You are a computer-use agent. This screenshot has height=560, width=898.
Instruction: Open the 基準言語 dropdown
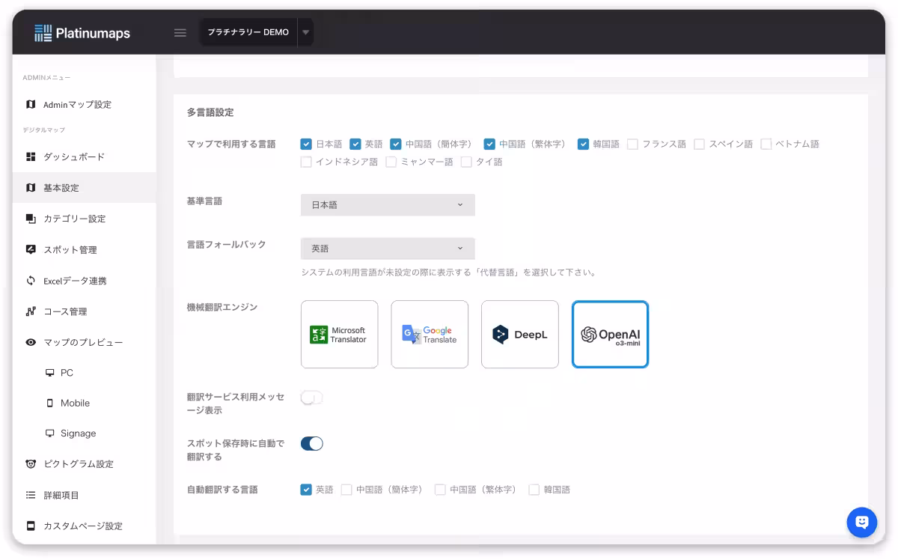click(388, 204)
